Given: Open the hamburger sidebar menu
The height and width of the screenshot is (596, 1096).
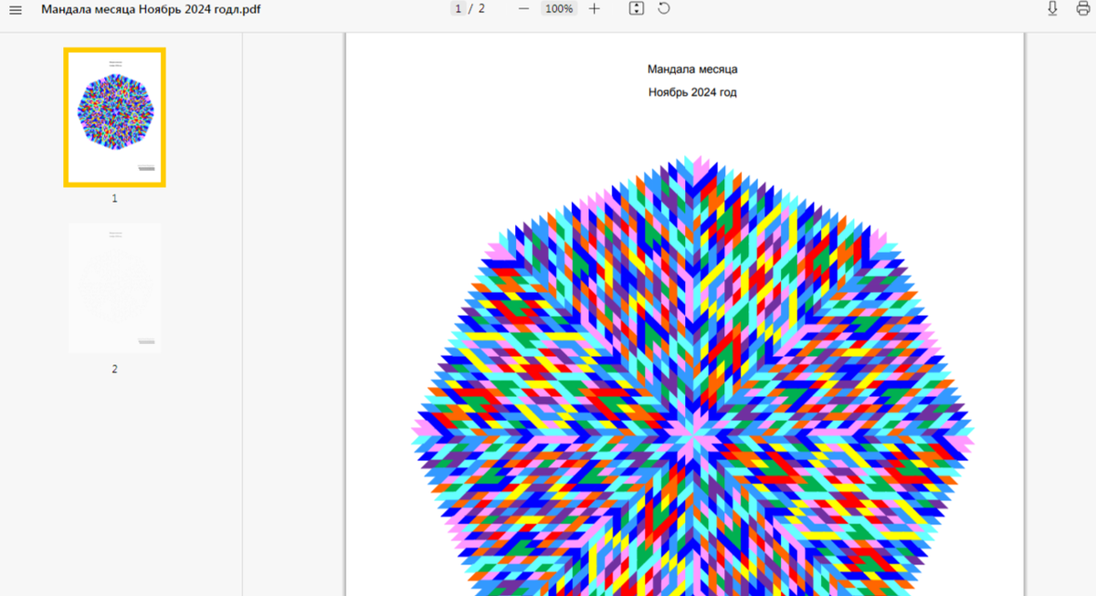Looking at the screenshot, I should coord(16,9).
